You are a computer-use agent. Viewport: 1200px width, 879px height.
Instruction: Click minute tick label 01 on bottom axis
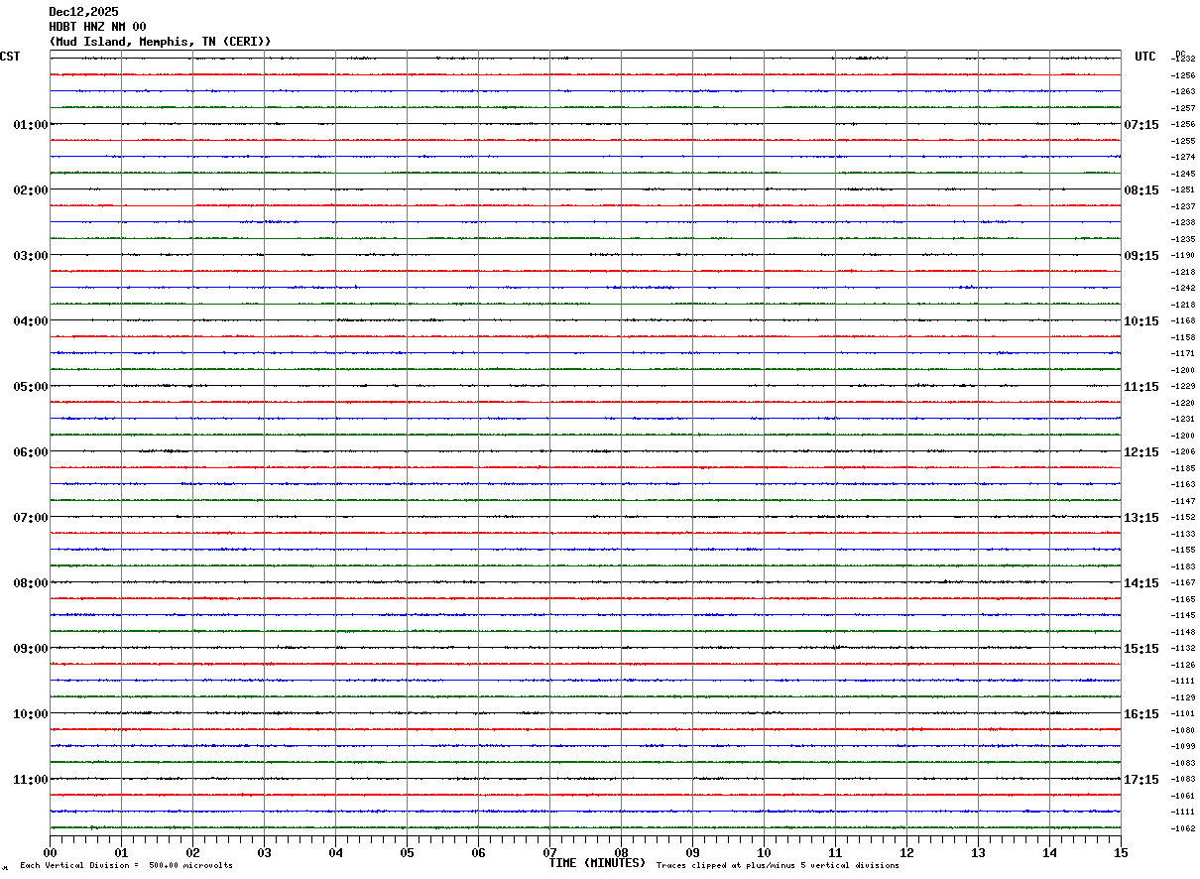(x=121, y=852)
